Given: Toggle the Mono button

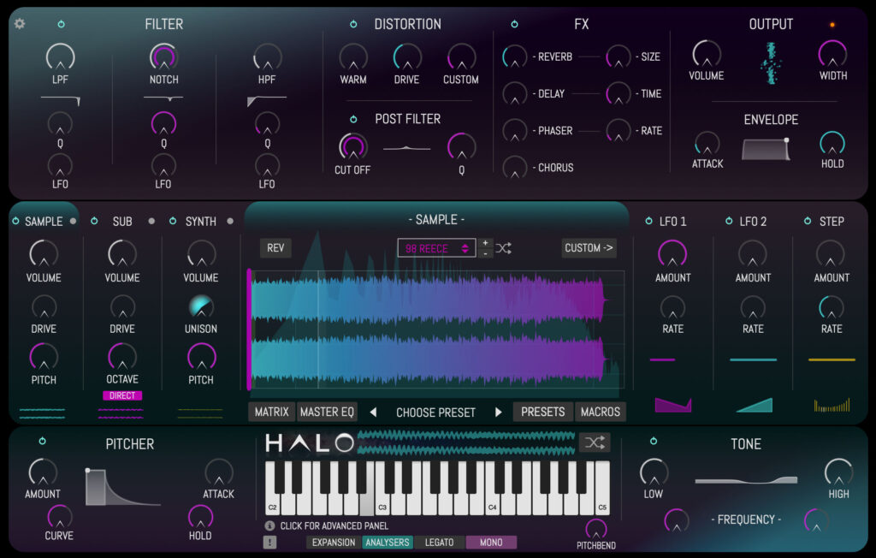Looking at the screenshot, I should pyautogui.click(x=491, y=543).
